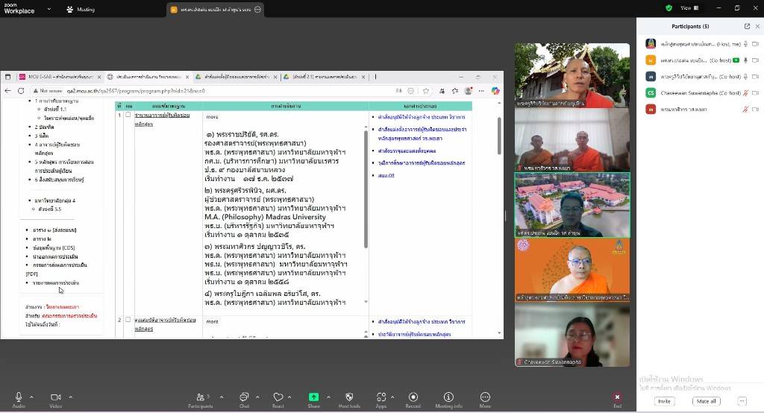Open the Apps panel
The width and height of the screenshot is (764, 413).
pyautogui.click(x=381, y=400)
